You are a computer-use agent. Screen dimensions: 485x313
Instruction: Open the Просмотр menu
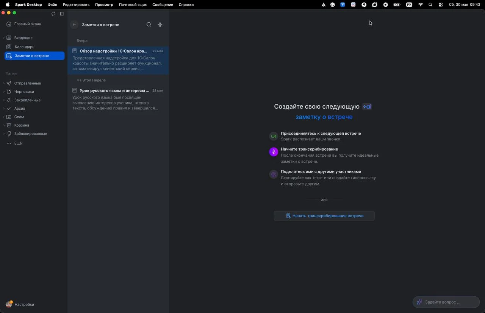coord(104,5)
